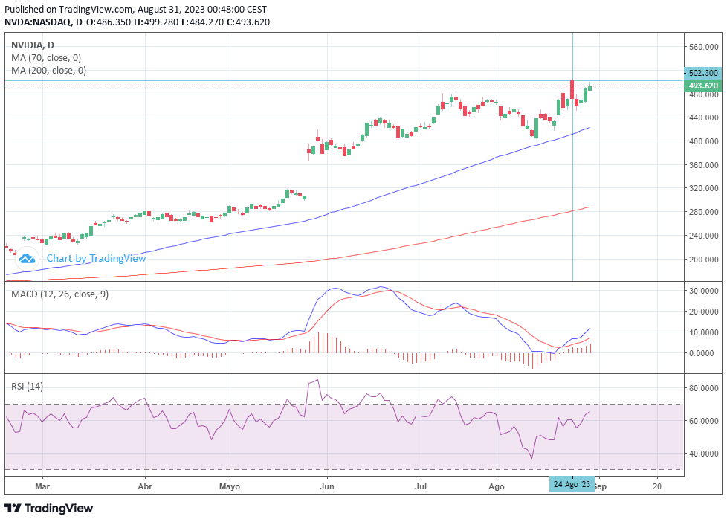Viewport: 727px width, 522px height.
Task: Click the MACD 20.0000 axis label
Action: click(703, 312)
